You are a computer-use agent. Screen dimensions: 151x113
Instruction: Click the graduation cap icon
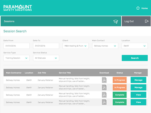116,21
